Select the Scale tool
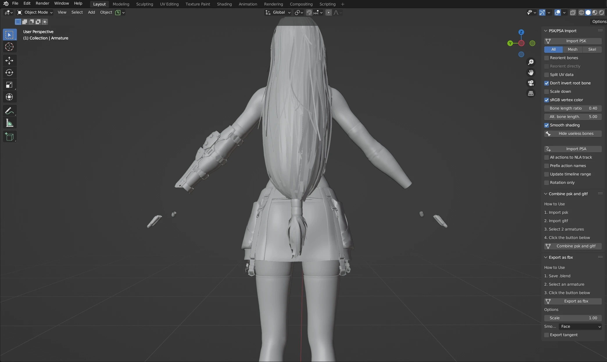 tap(9, 85)
